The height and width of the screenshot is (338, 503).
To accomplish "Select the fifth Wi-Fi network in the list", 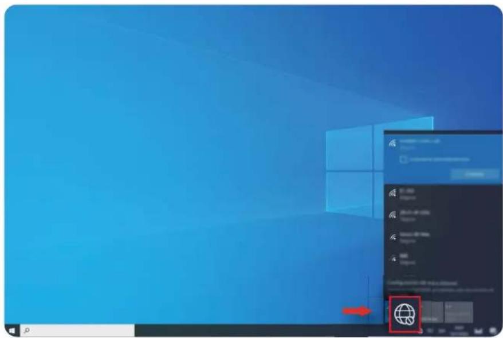I will click(443, 259).
